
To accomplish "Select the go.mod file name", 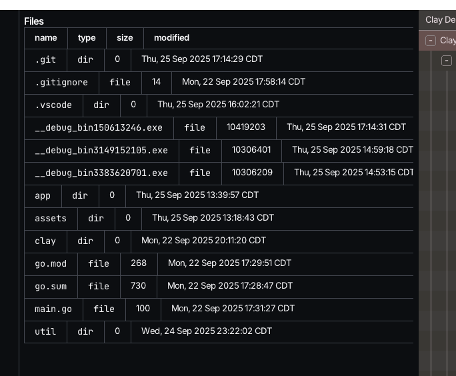I will click(x=51, y=263).
